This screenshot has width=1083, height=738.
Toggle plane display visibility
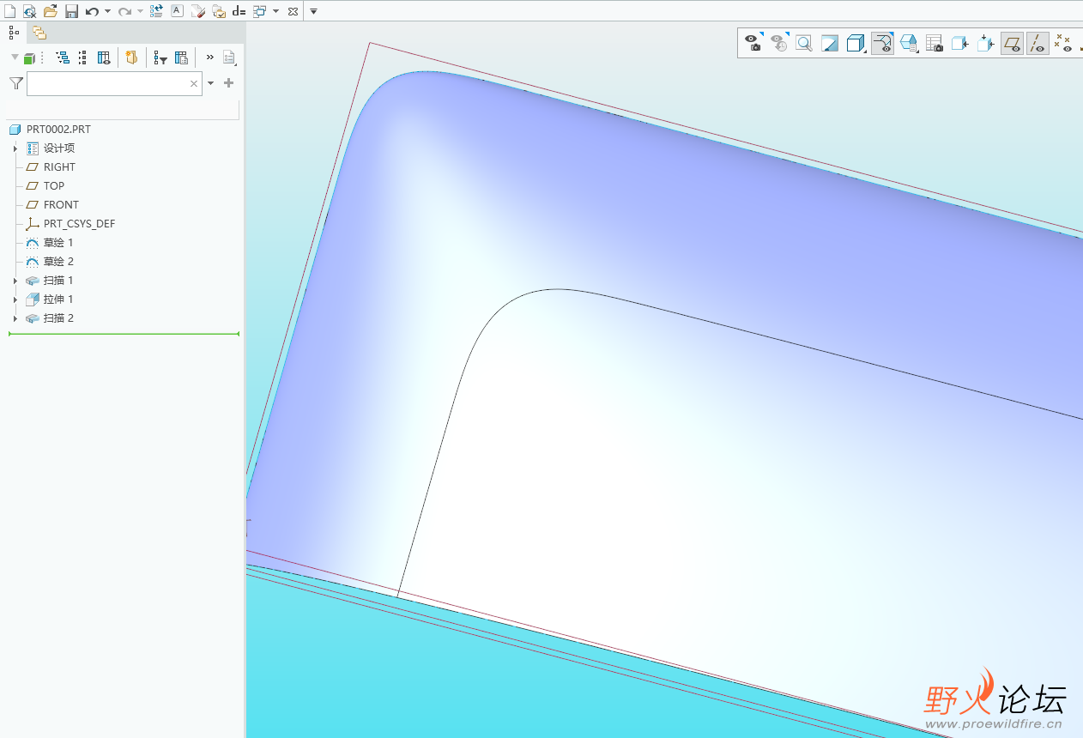tap(1012, 42)
